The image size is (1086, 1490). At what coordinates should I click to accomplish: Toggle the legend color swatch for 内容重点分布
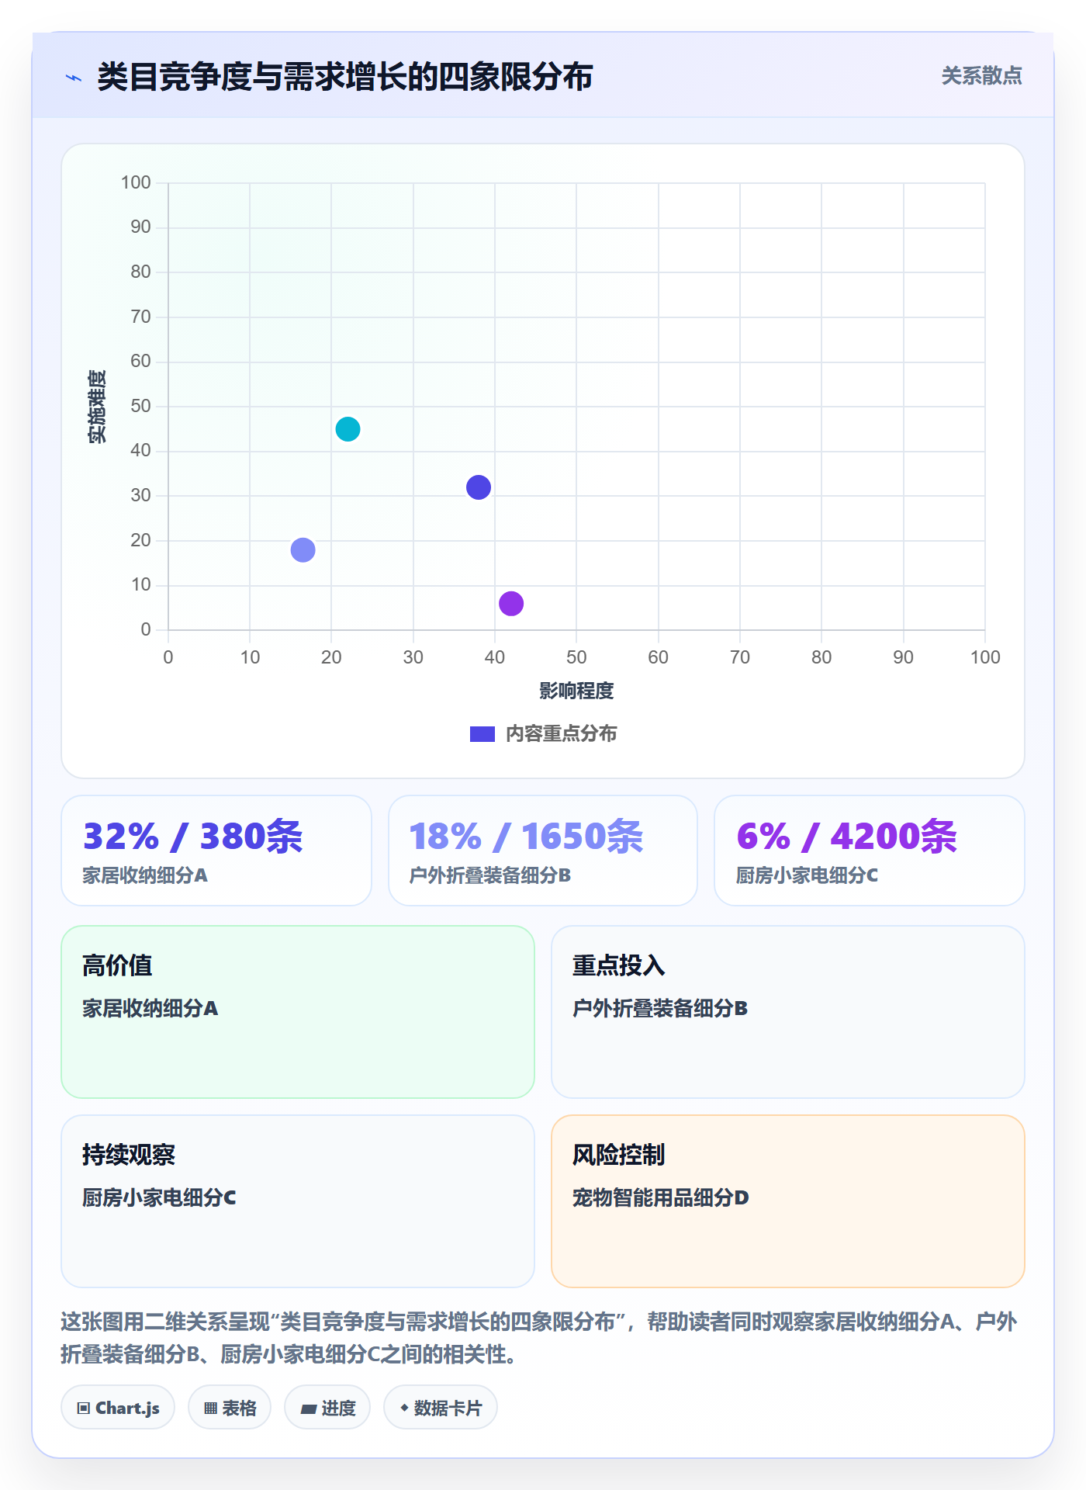pos(482,734)
